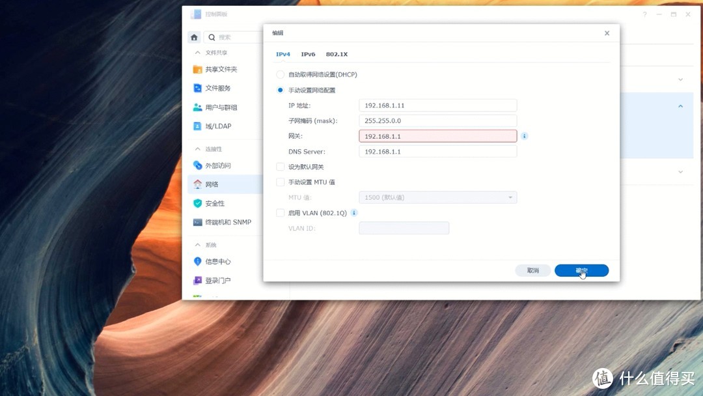The height and width of the screenshot is (396, 703).
Task: Click the 确定 (OK) button
Action: [581, 270]
